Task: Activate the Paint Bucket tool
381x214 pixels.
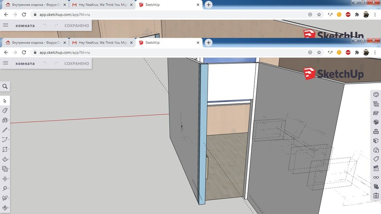Action: (x=5, y=120)
